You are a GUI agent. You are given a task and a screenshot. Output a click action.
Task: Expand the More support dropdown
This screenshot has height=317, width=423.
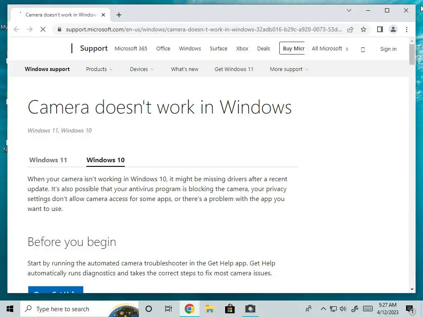(x=289, y=69)
